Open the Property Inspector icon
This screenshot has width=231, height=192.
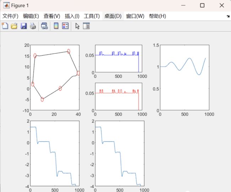pyautogui.click(x=86, y=26)
